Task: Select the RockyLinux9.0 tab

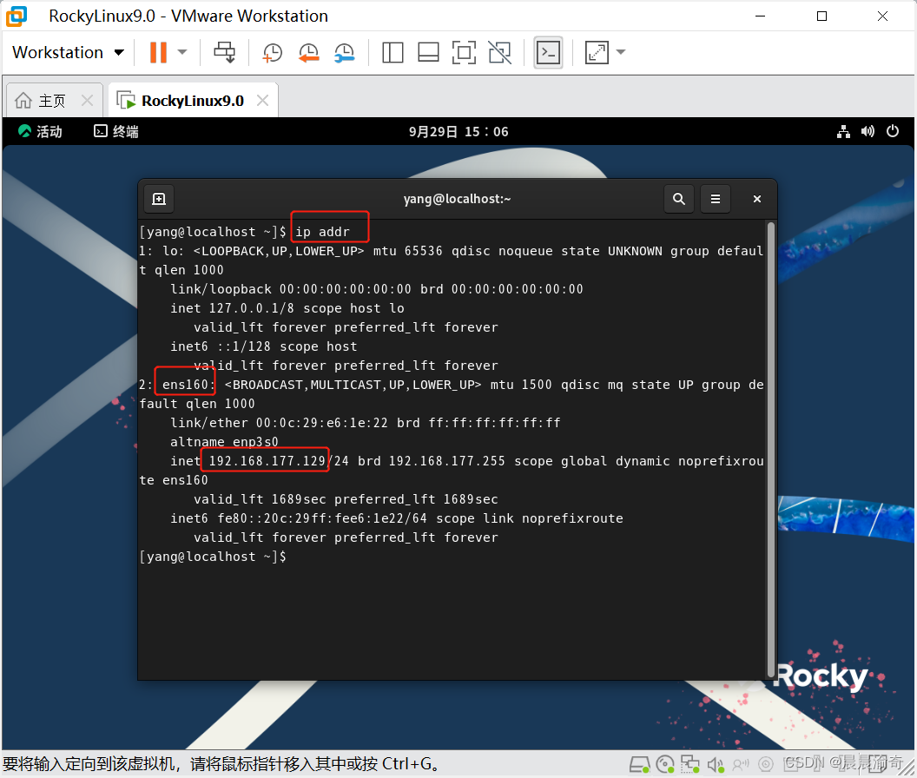Action: (x=193, y=101)
